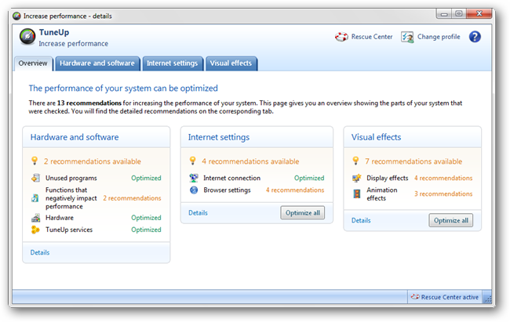This screenshot has height=322, width=510.
Task: Open the Hardware and software tab
Action: click(x=97, y=63)
